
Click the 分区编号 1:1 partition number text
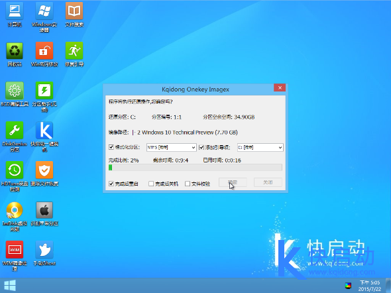(x=166, y=117)
